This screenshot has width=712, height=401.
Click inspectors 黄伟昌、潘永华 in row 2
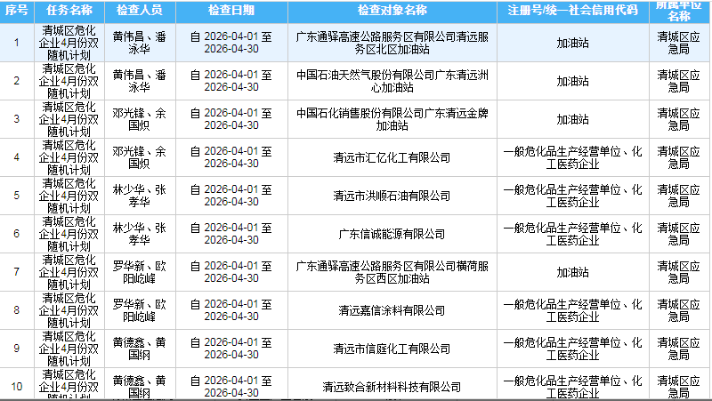pos(138,81)
